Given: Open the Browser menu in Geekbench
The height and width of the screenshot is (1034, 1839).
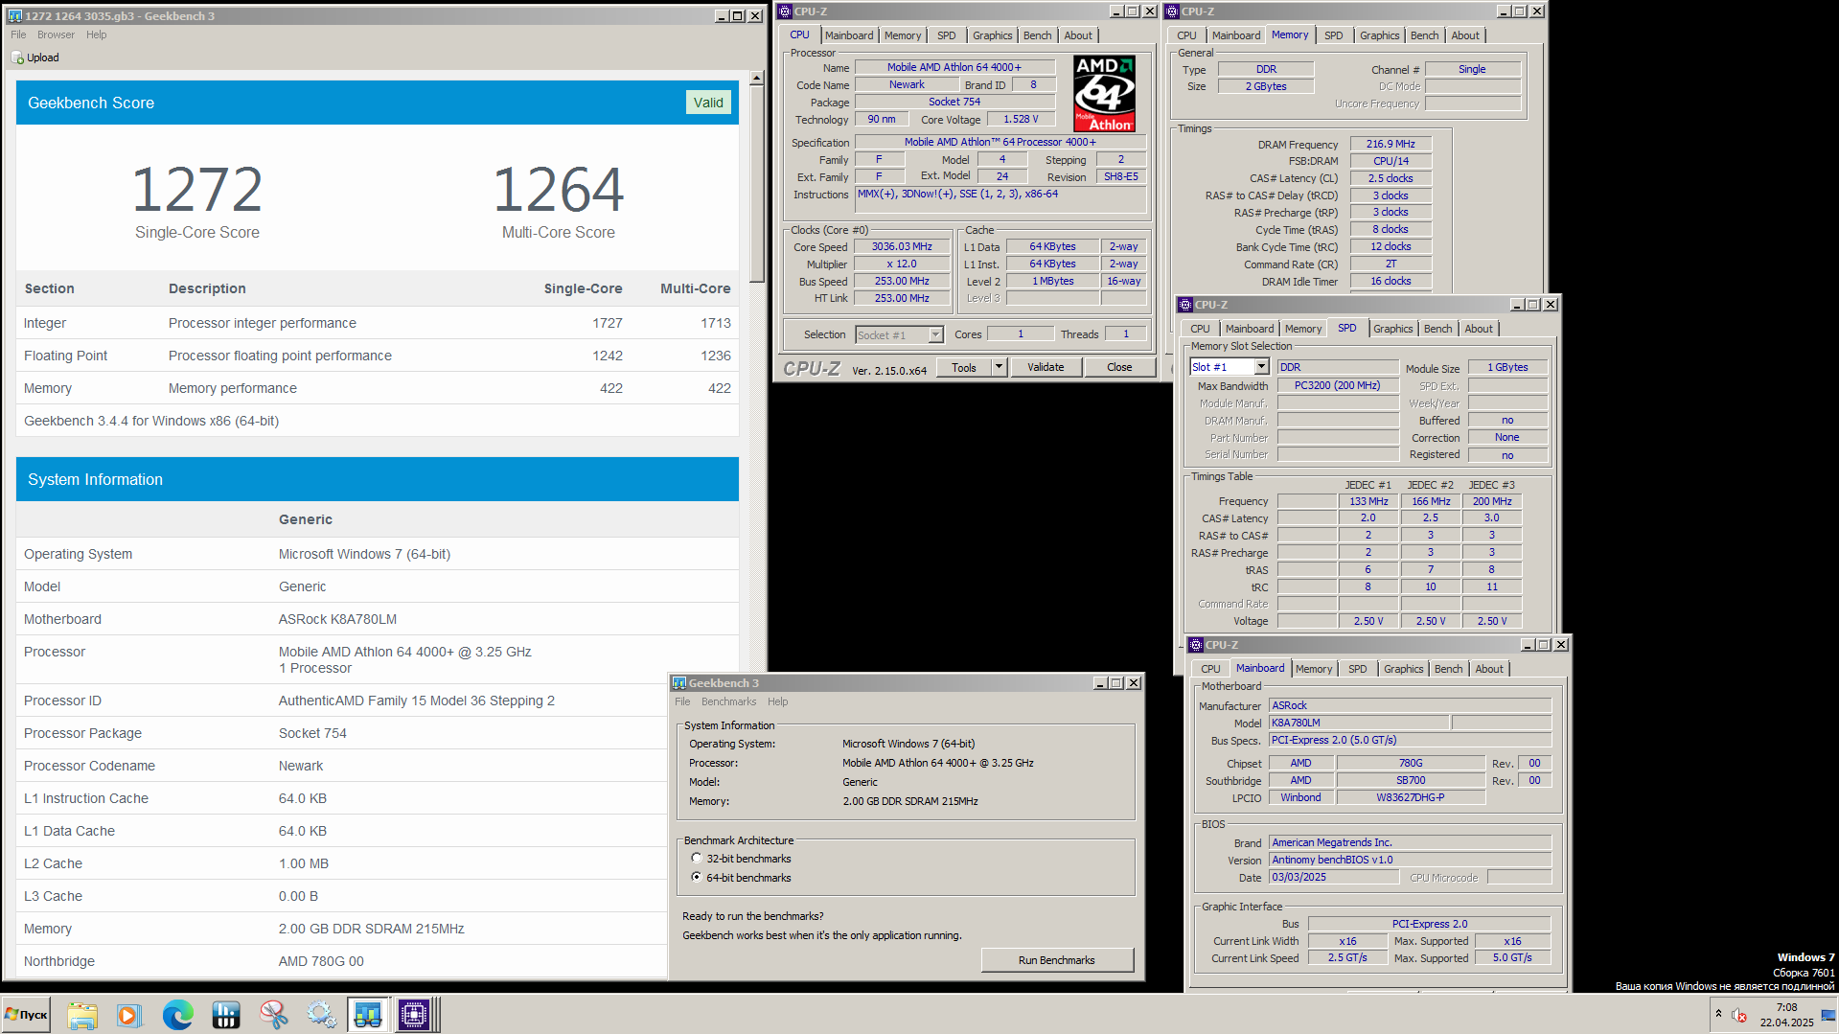Looking at the screenshot, I should (56, 34).
